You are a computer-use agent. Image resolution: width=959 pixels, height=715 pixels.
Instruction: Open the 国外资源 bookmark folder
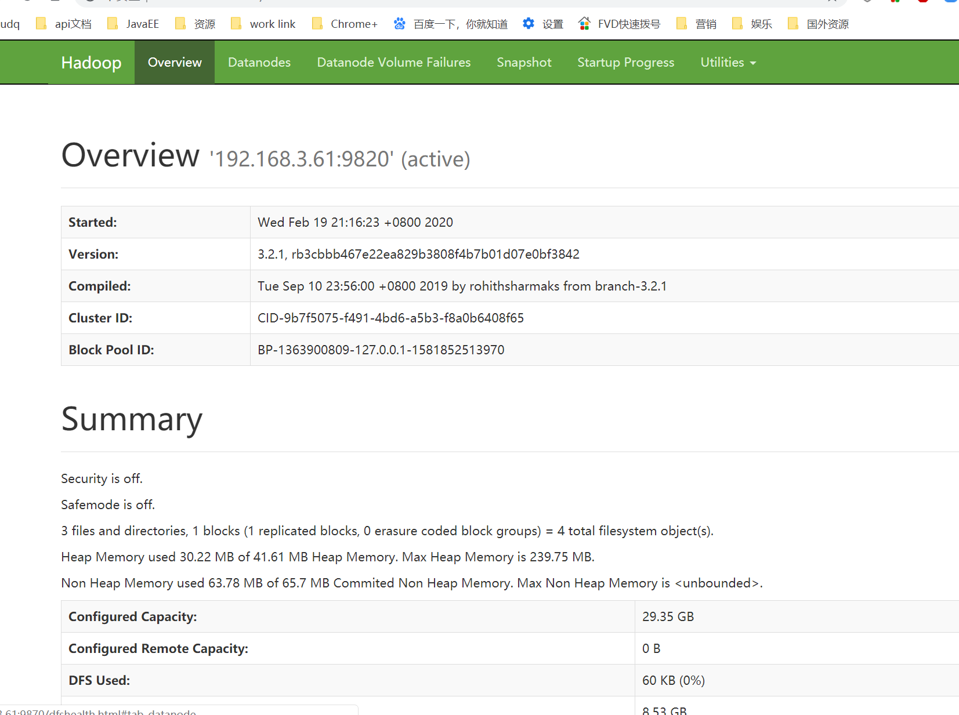818,24
